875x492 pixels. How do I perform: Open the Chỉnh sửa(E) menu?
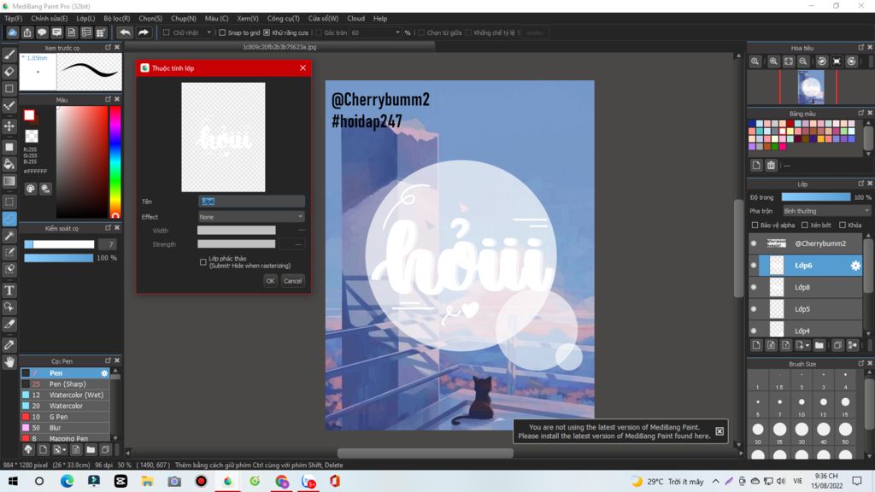pyautogui.click(x=49, y=19)
